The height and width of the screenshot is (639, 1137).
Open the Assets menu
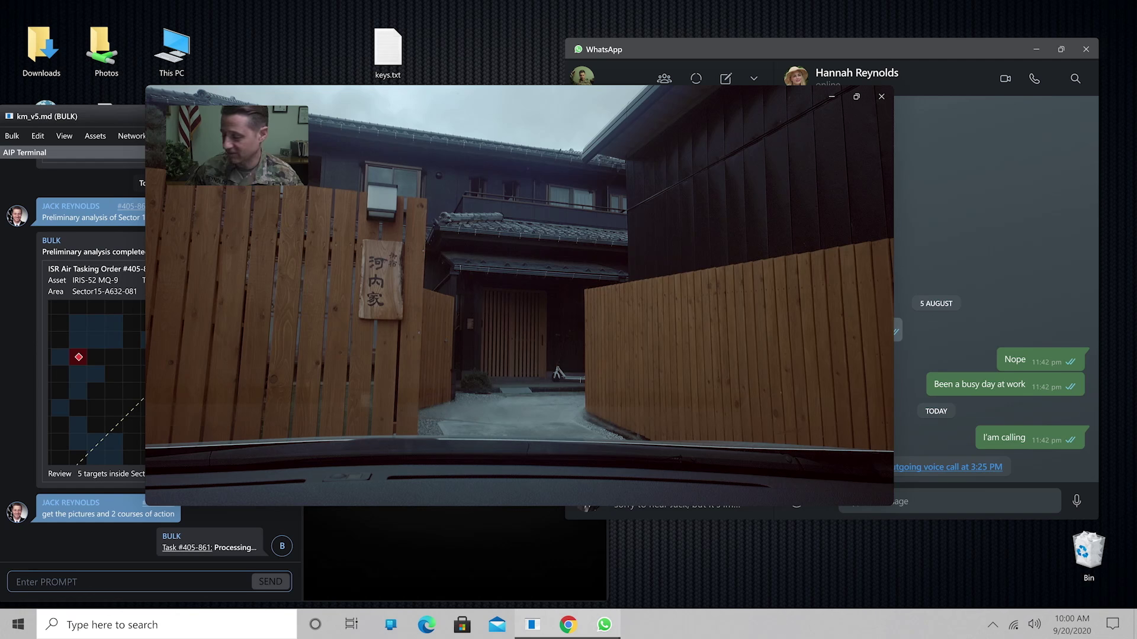pyautogui.click(x=95, y=136)
